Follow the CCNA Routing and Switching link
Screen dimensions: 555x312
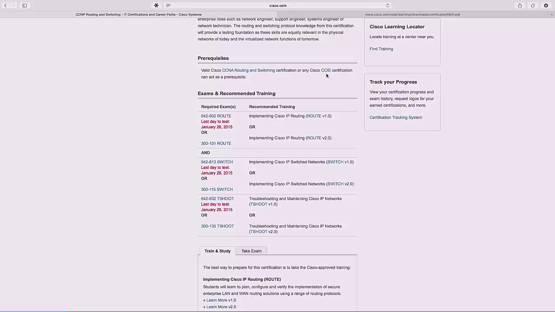[x=248, y=70]
